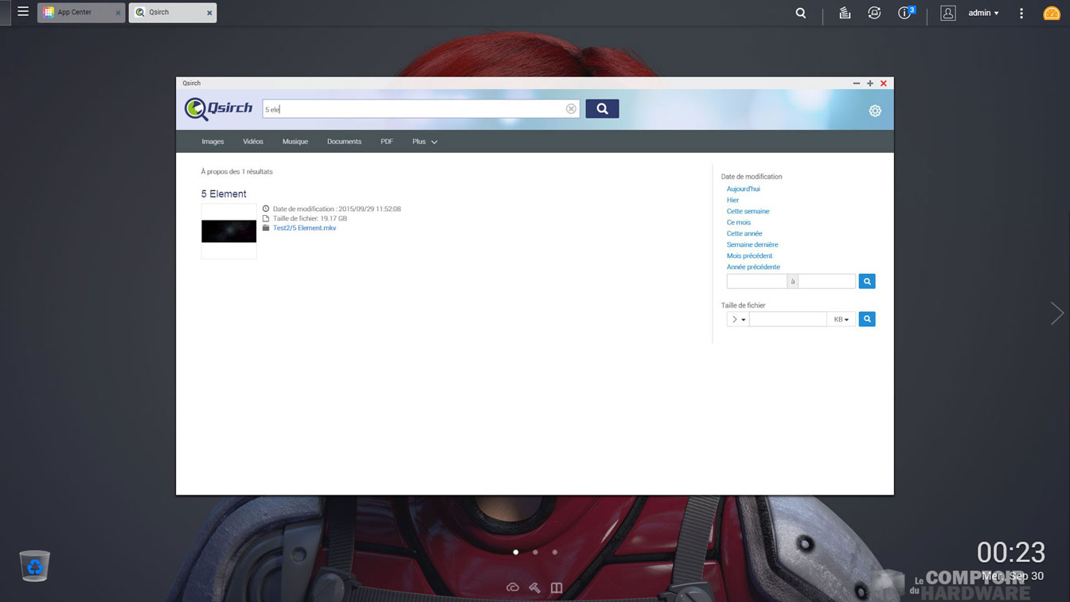Open the Recycle Bin on desktop
1070x602 pixels.
pyautogui.click(x=35, y=565)
